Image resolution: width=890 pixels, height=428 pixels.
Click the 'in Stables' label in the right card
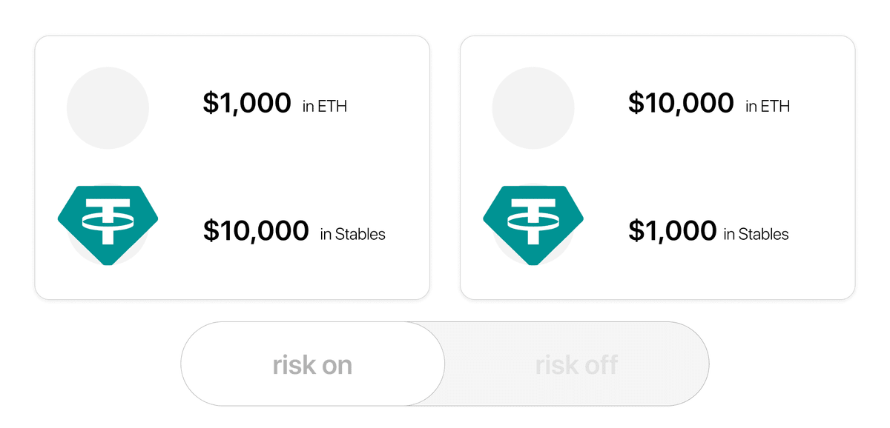coord(756,234)
